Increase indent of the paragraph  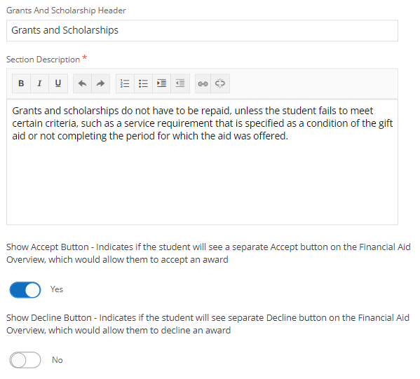(x=161, y=83)
